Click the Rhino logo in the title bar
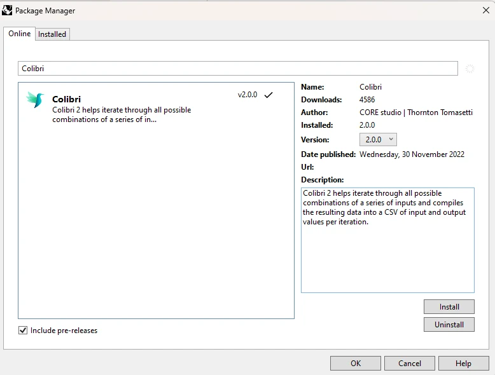This screenshot has width=495, height=375. coord(6,10)
